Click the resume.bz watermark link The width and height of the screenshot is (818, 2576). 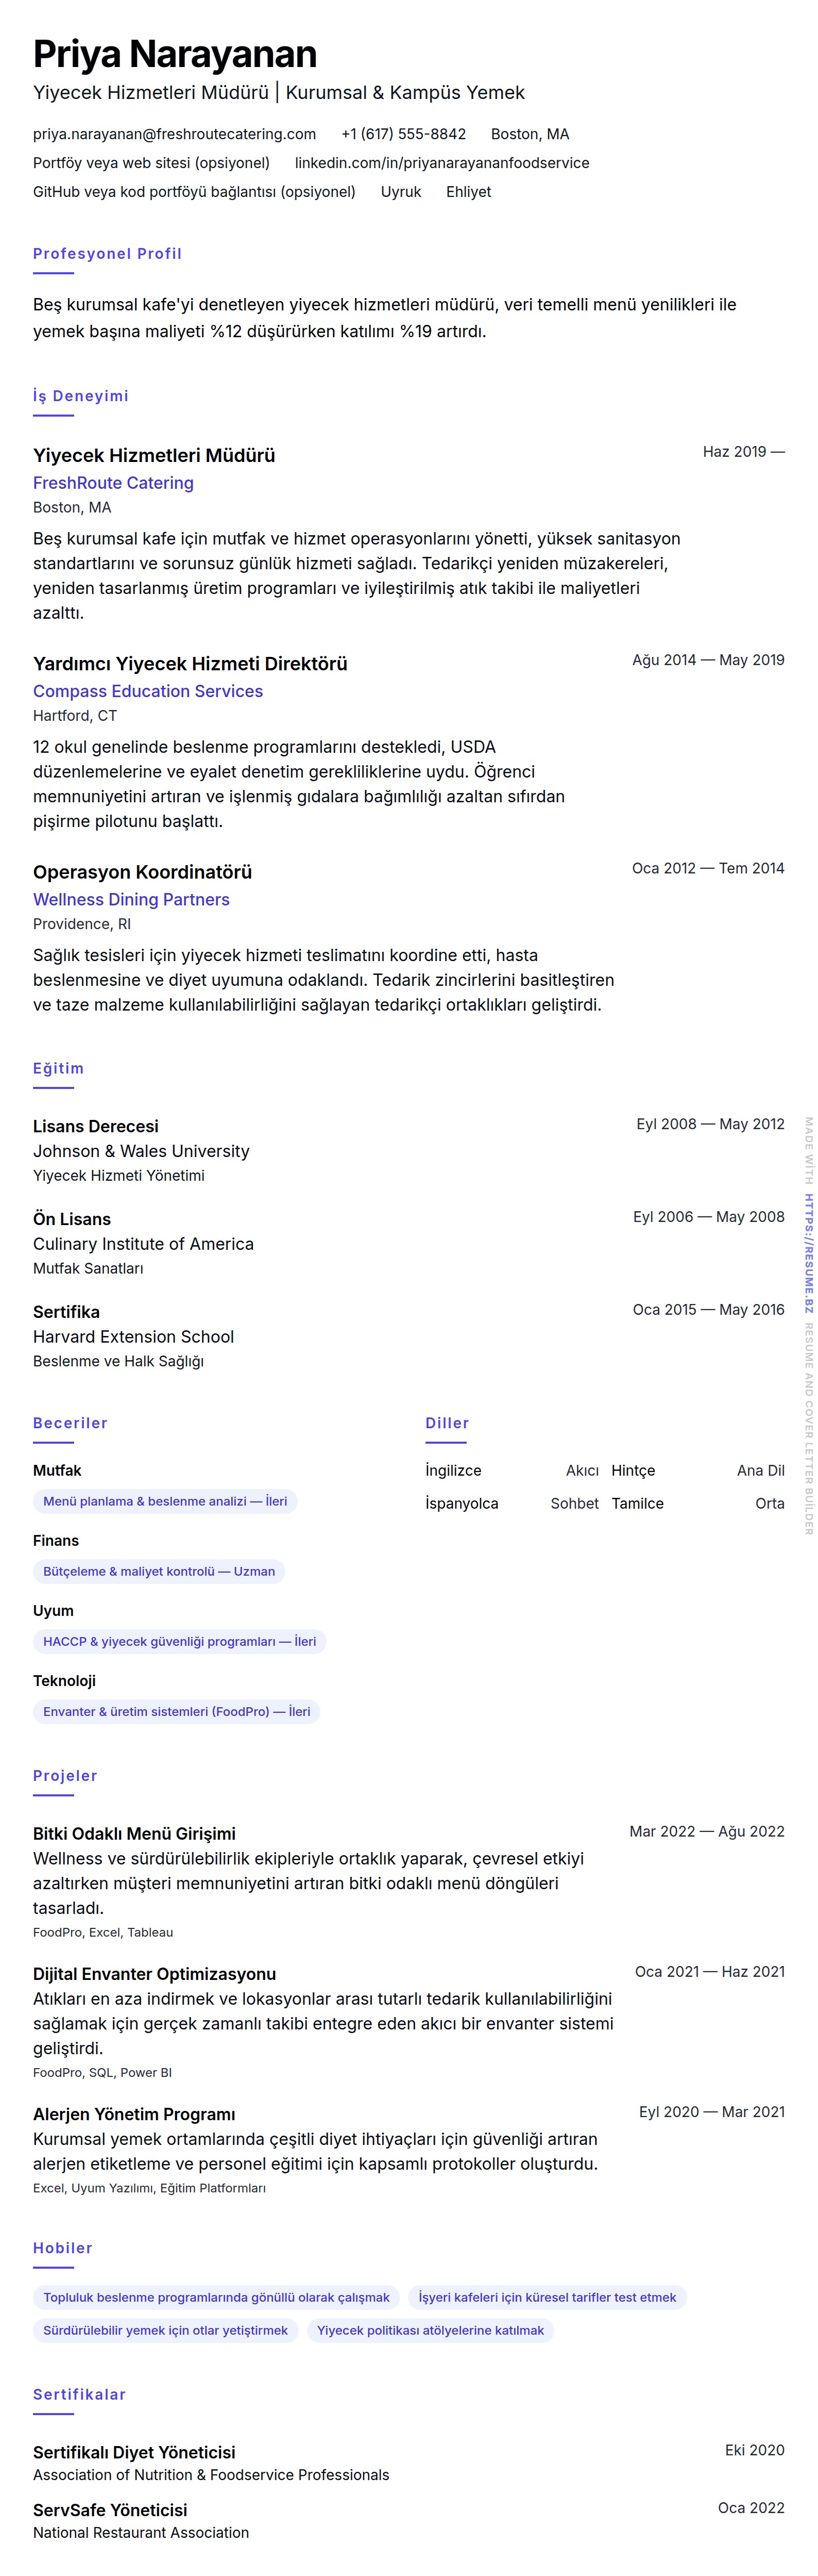point(809,1254)
